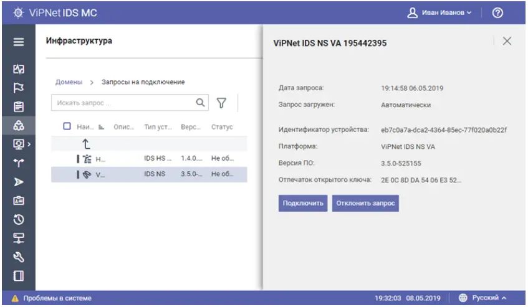Open the wrench settings sidebar icon
This screenshot has height=307, width=528.
[19, 257]
